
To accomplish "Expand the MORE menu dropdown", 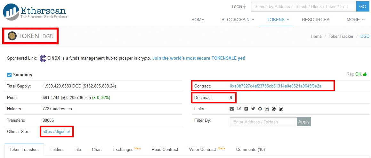I will tap(356, 20).
